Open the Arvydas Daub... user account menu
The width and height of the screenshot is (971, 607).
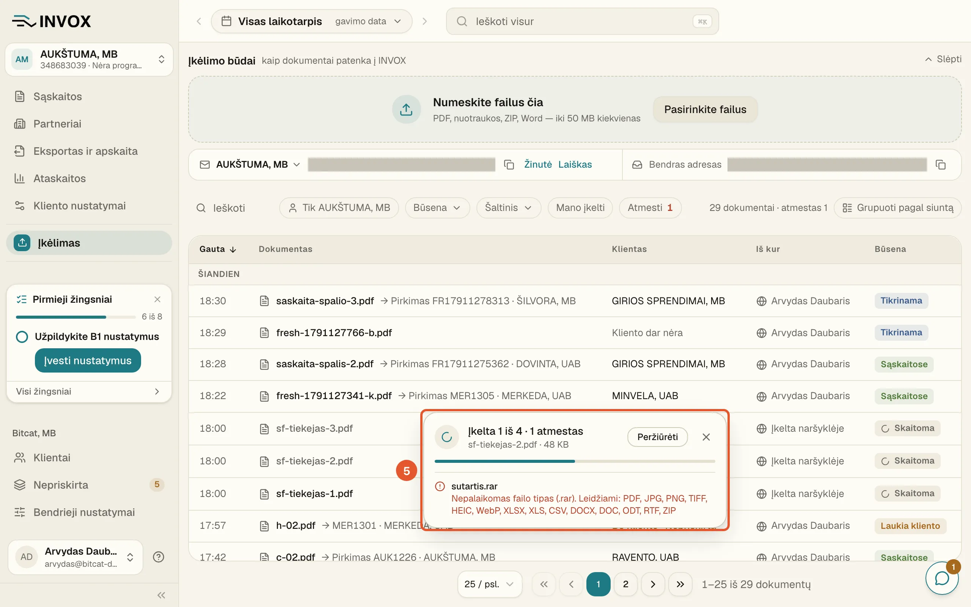[75, 557]
